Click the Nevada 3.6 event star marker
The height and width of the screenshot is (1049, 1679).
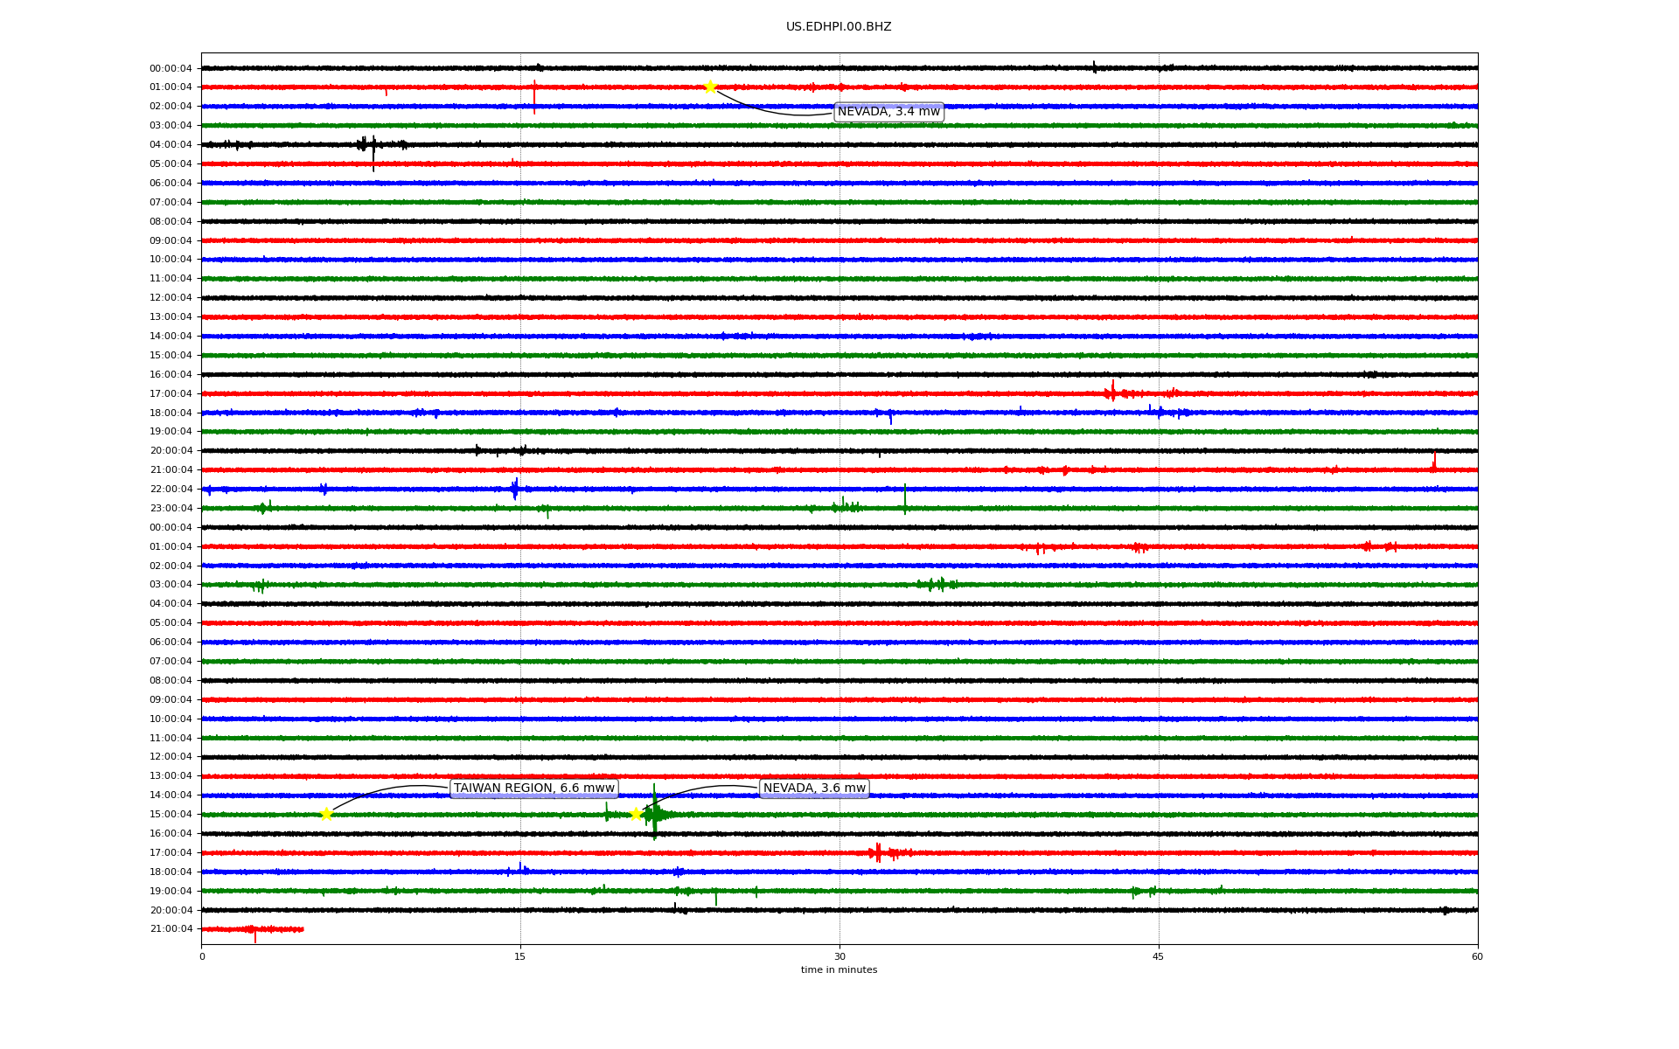tap(636, 814)
